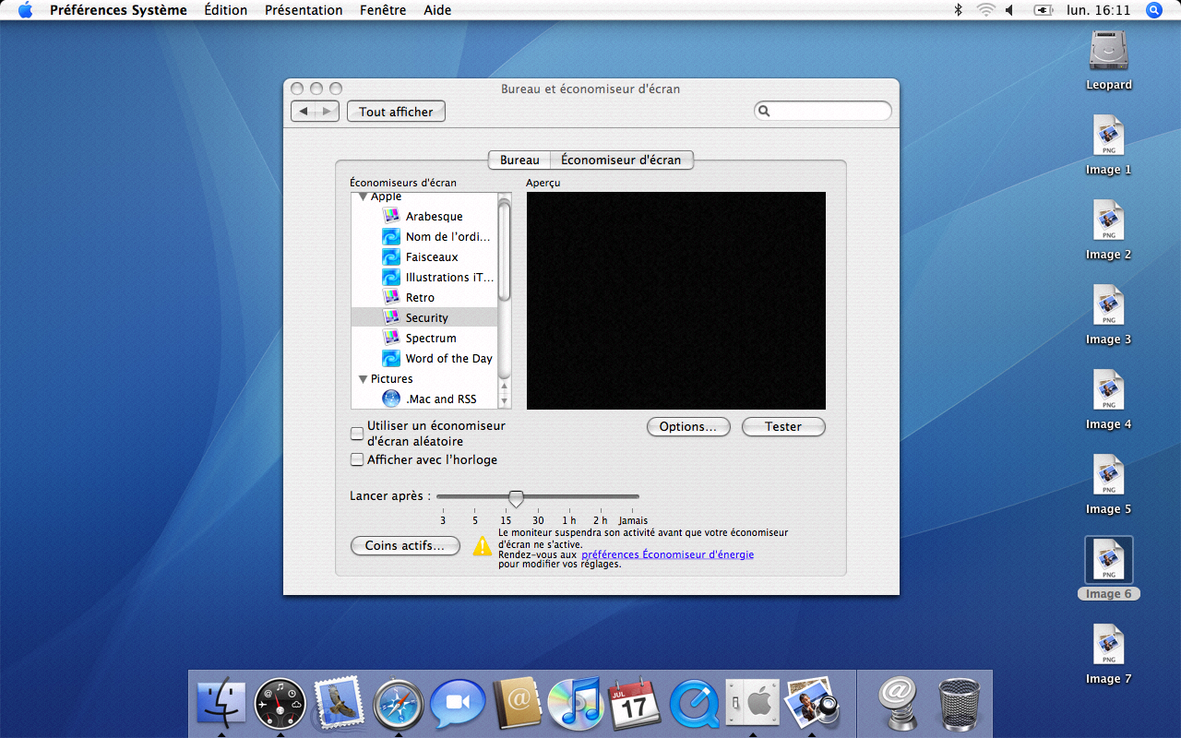Screen dimensions: 1181x738
Task: Launch QuickTime Player from the Dock
Action: 694,703
